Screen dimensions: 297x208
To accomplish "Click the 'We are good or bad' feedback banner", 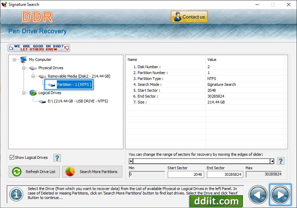I will (x=39, y=48).
